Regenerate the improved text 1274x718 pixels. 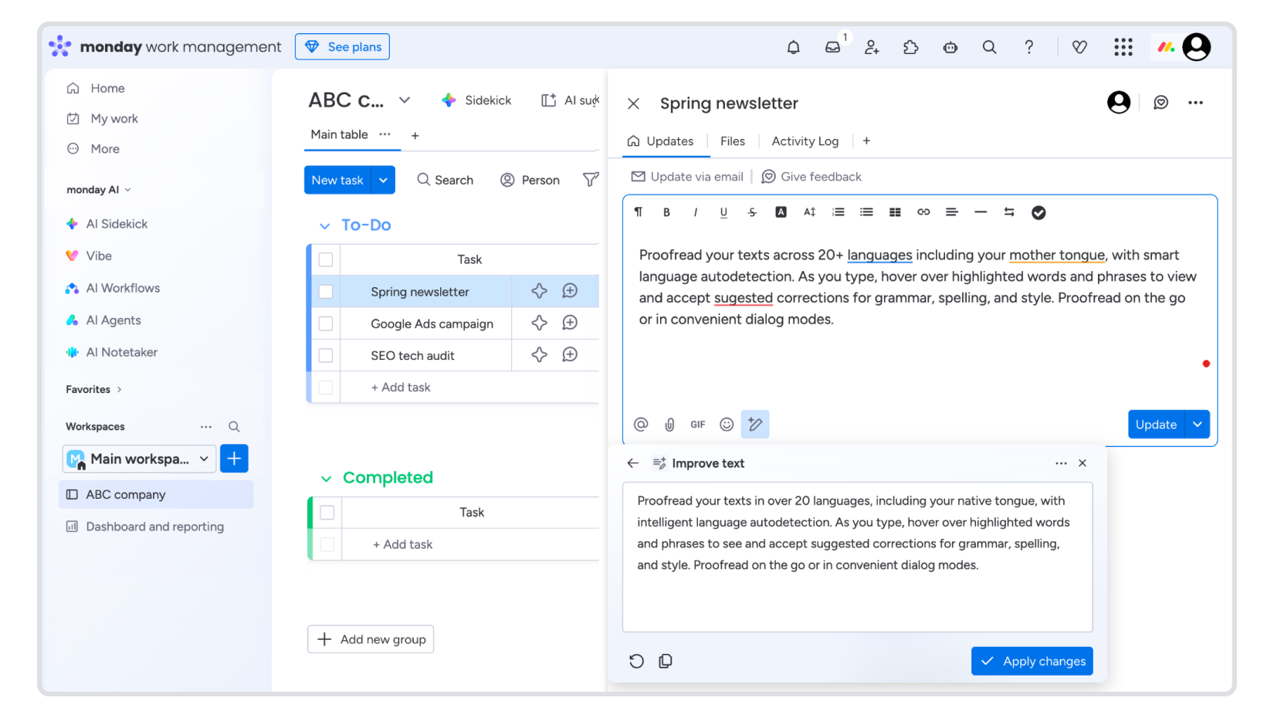point(636,661)
